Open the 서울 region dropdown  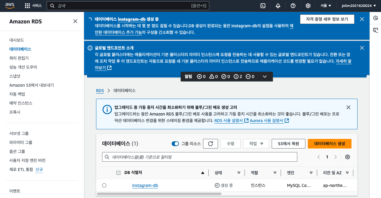[x=326, y=6]
